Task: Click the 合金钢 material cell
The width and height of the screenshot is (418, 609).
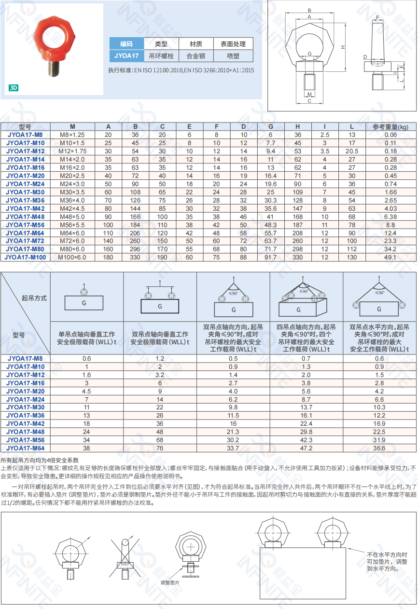Action: (x=196, y=56)
